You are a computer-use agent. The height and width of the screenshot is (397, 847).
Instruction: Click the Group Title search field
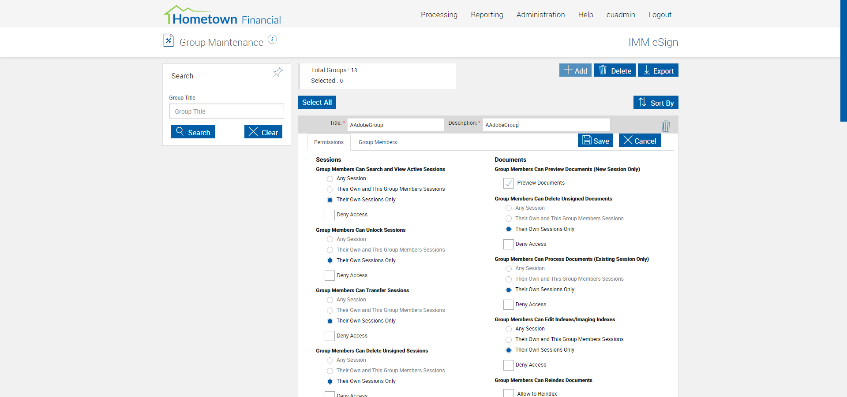[x=226, y=111]
